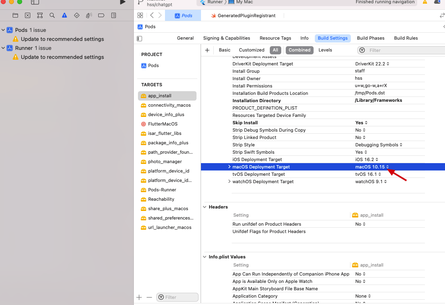Click the filter icon in build settings search
The width and height of the screenshot is (445, 305).
[362, 50]
